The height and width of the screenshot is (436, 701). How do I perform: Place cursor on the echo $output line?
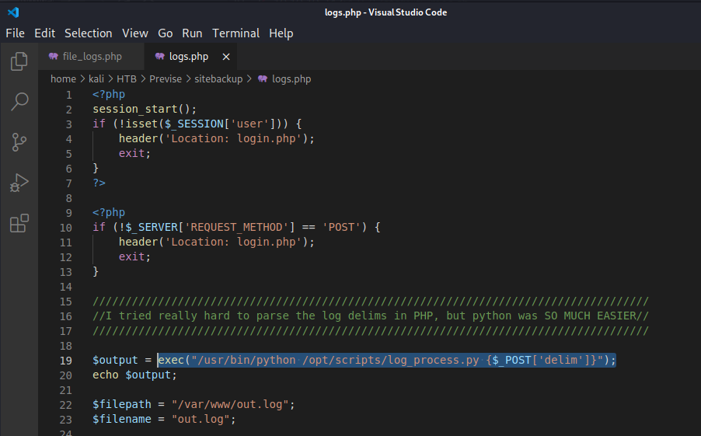[x=134, y=375]
